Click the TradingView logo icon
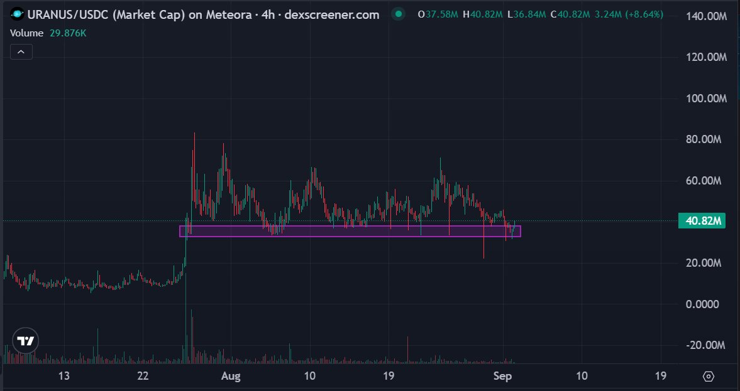This screenshot has height=391, width=740. 26,341
